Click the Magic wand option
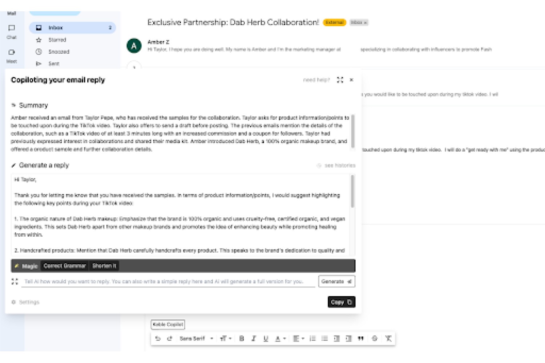Screen dimensions: 545x363 (26, 266)
